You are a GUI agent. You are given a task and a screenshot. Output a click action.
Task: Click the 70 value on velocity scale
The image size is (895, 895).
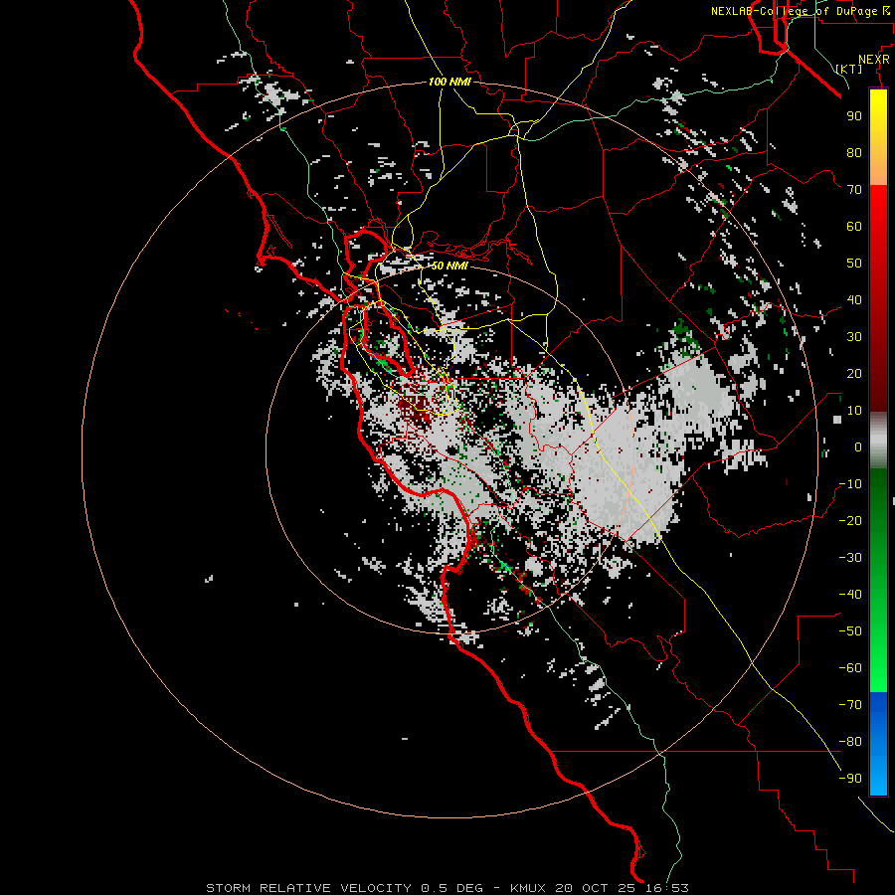[854, 190]
